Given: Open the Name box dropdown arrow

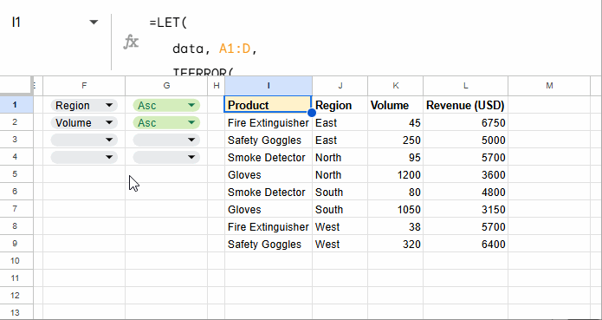Looking at the screenshot, I should [94, 23].
